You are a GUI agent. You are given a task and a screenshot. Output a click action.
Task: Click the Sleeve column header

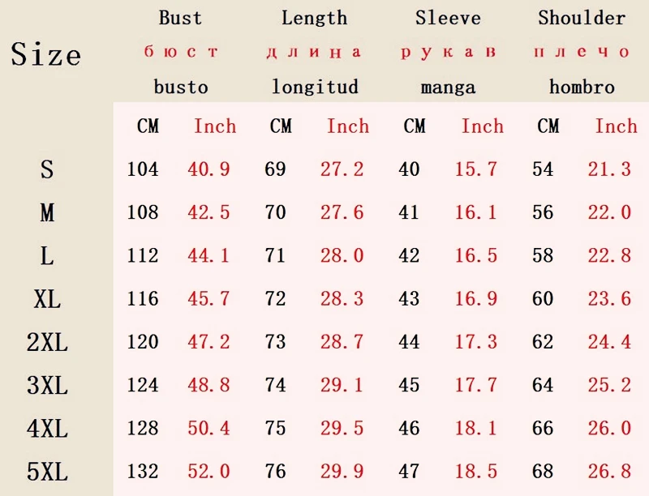pos(448,17)
